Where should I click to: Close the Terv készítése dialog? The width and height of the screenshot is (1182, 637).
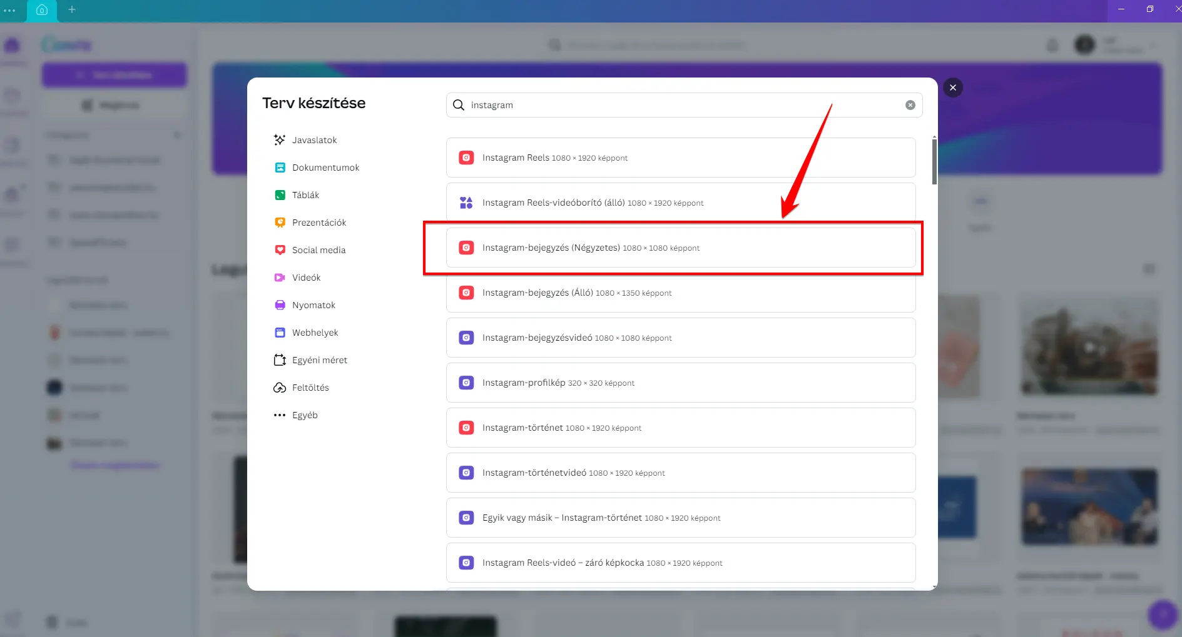tap(953, 88)
